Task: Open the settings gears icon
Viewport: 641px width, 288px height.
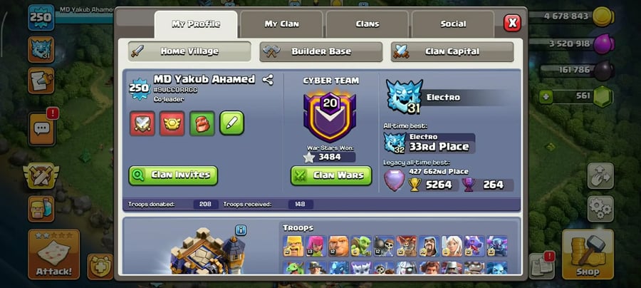Action: (600, 209)
